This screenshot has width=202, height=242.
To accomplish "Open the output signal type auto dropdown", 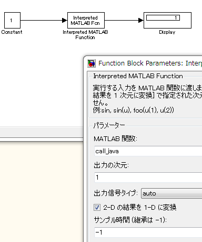I will (x=171, y=193).
